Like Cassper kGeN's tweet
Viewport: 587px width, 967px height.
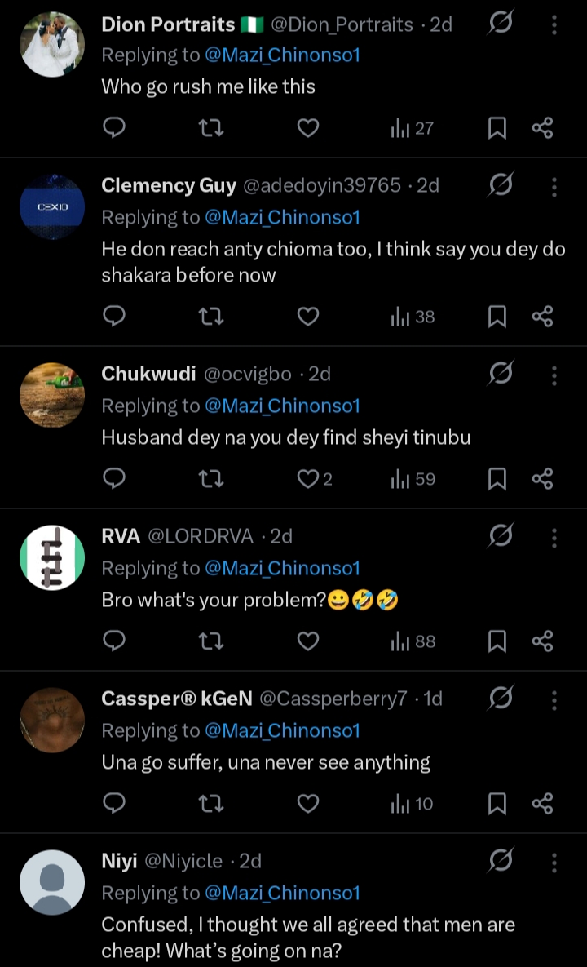point(307,804)
